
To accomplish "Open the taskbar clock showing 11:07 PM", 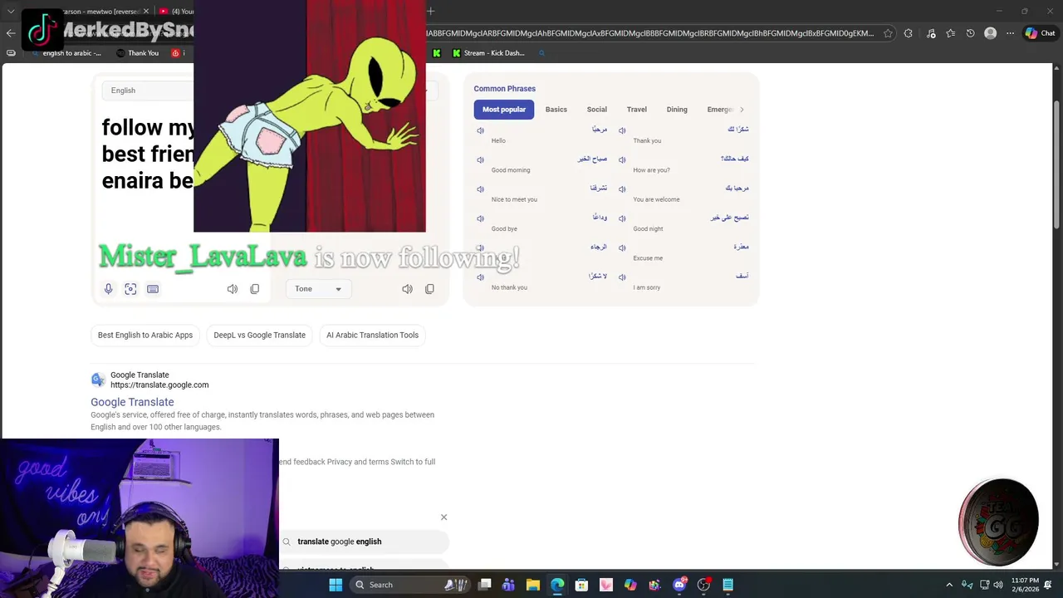I will coord(1026,585).
